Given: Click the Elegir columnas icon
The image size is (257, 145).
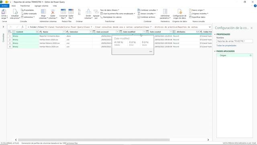Looking at the screenshot, I should (x=43, y=12).
